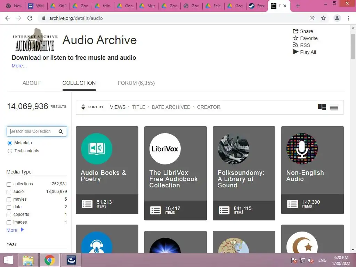The height and width of the screenshot is (267, 356).
Task: Expand More media types arrow
Action: point(22,230)
